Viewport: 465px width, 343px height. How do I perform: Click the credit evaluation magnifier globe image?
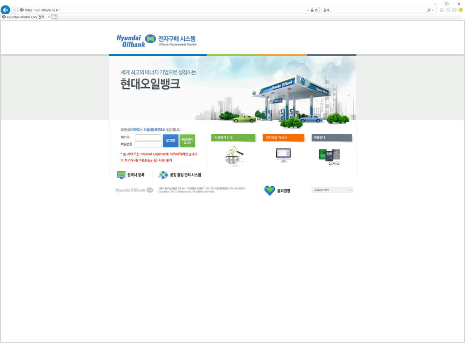pos(234,156)
